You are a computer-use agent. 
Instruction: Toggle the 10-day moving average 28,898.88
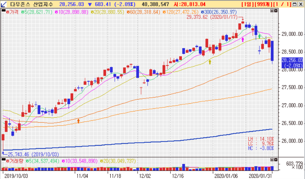(x=56, y=12)
